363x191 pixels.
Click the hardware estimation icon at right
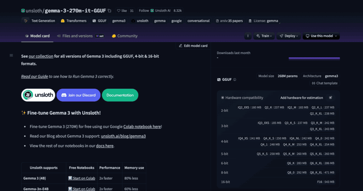tap(331, 98)
